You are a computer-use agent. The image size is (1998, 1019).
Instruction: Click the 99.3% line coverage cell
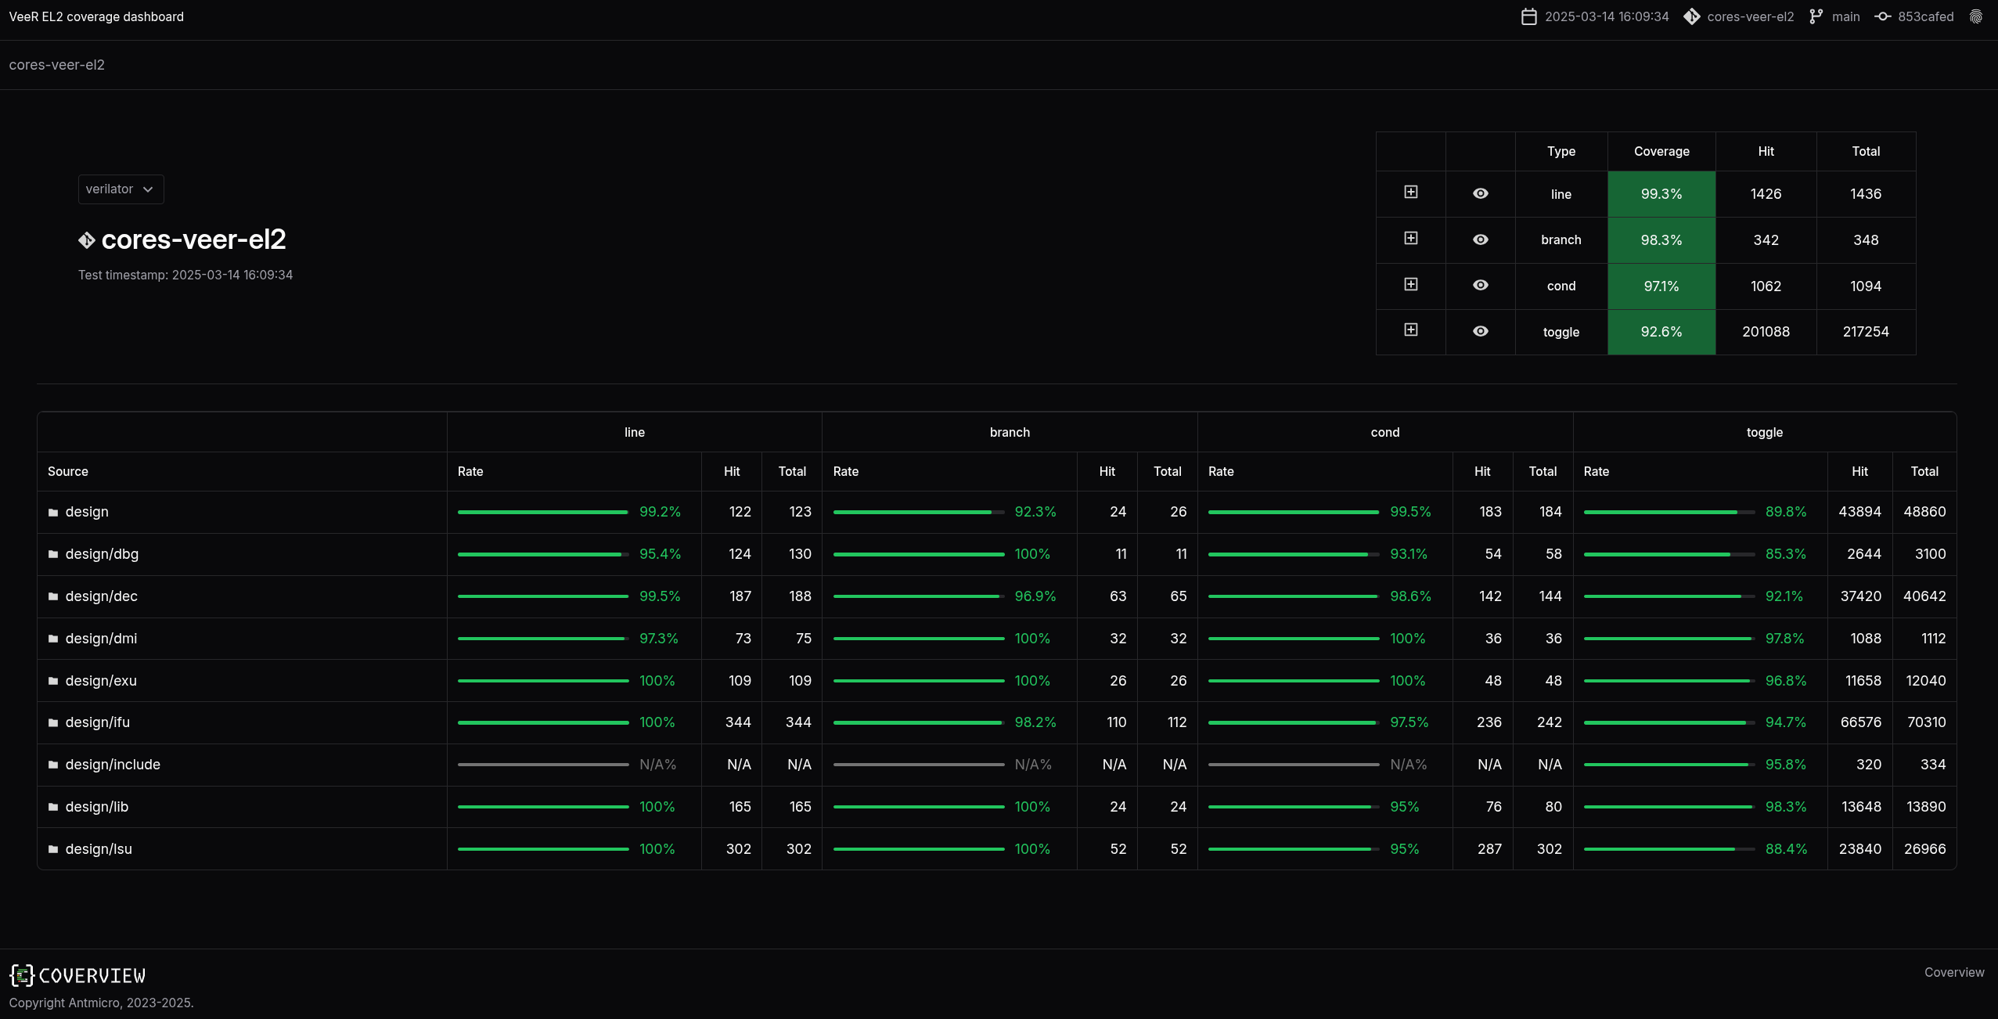[1661, 194]
